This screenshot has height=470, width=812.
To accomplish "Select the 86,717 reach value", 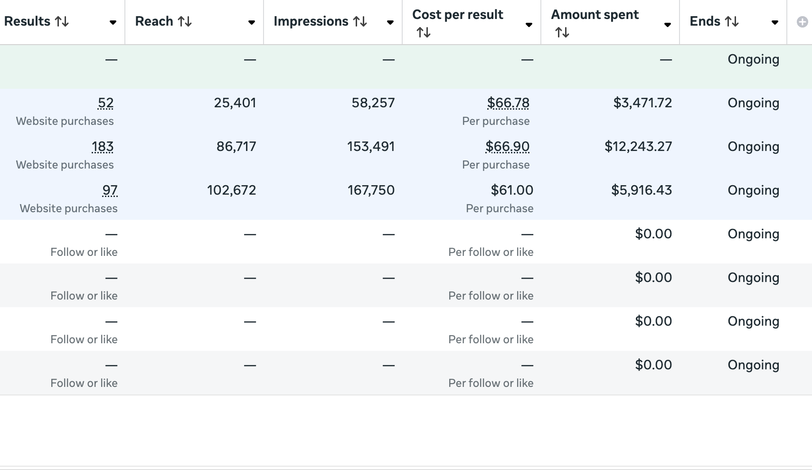I will point(236,147).
